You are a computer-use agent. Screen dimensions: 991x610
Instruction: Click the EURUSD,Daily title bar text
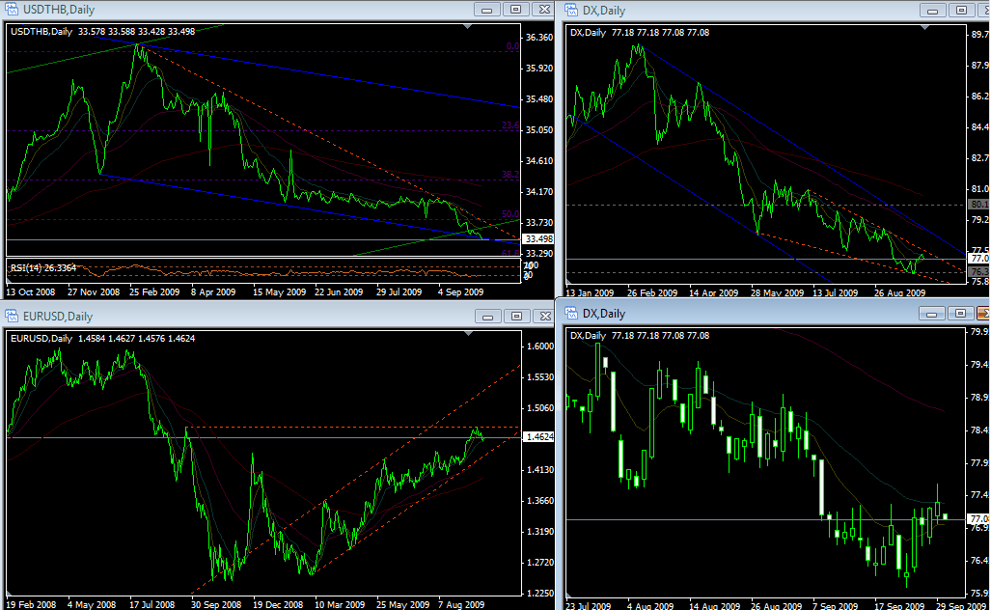[x=58, y=316]
